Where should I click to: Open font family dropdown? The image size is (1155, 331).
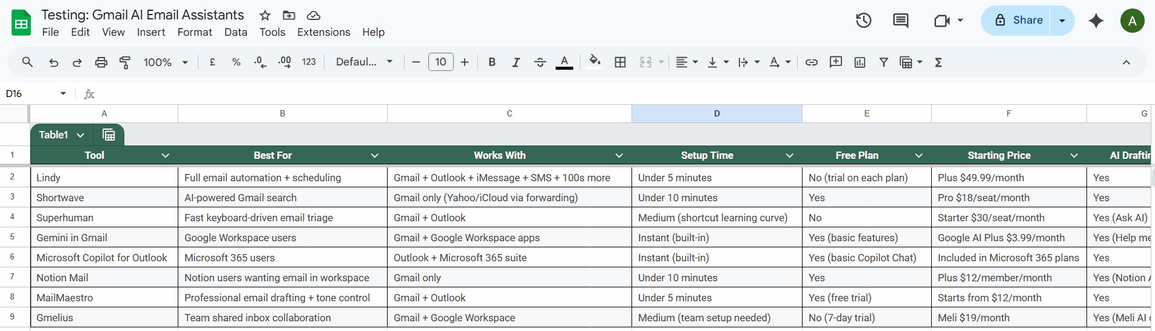[x=365, y=62]
